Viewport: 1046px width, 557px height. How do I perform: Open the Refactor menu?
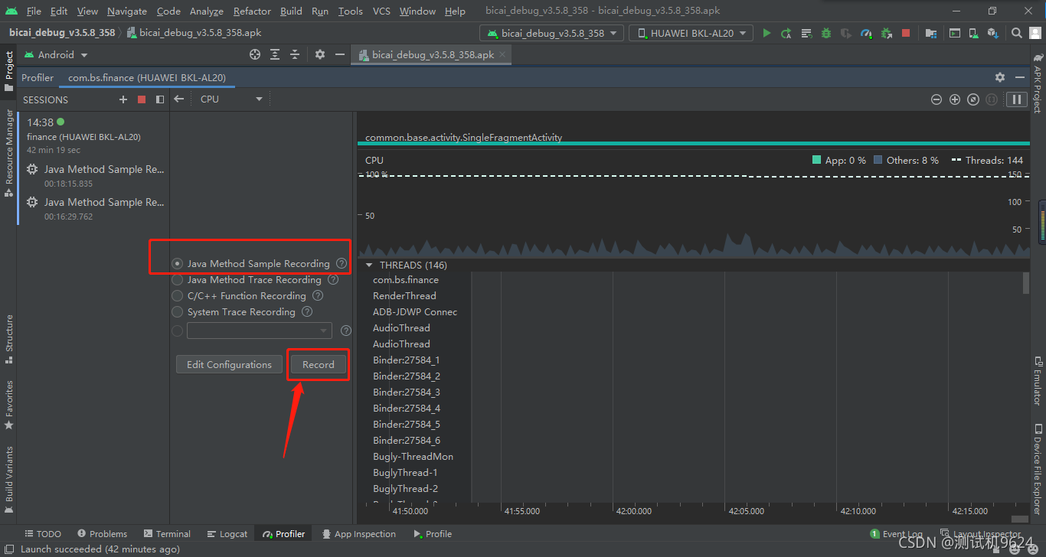tap(252, 11)
